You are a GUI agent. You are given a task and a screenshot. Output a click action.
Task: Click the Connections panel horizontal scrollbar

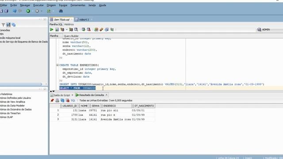[x=21, y=84]
